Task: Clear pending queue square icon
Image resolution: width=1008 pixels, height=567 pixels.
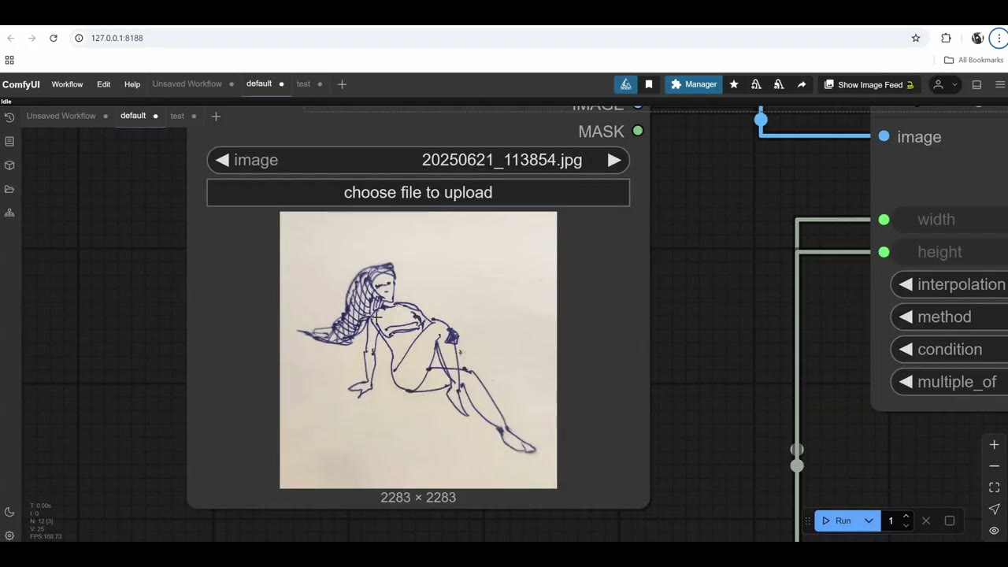Action: (950, 521)
